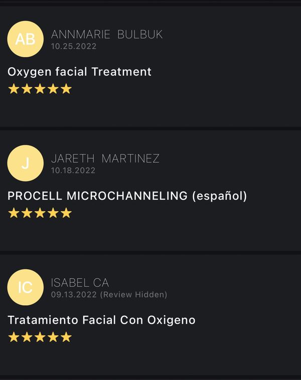Tap the IC avatar circle
This screenshot has width=301, height=380.
(x=25, y=287)
